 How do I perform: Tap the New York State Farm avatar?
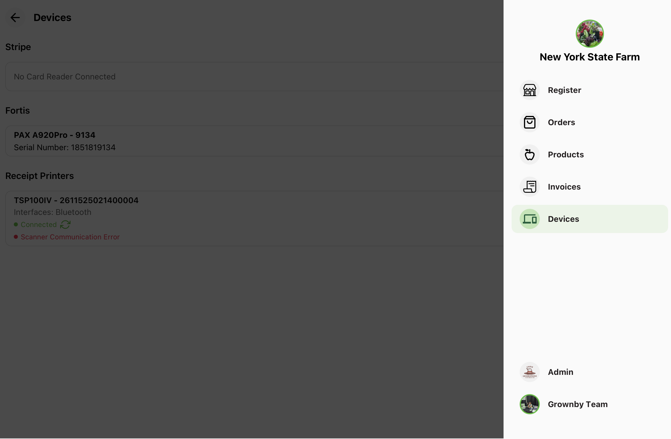[590, 34]
